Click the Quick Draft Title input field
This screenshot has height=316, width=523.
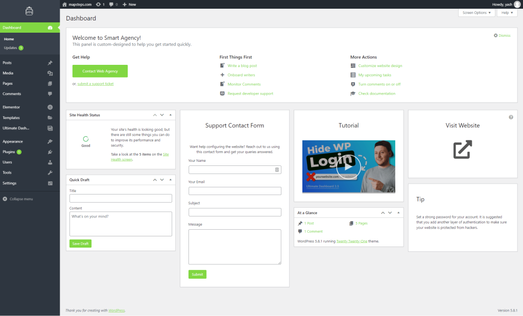[121, 199]
